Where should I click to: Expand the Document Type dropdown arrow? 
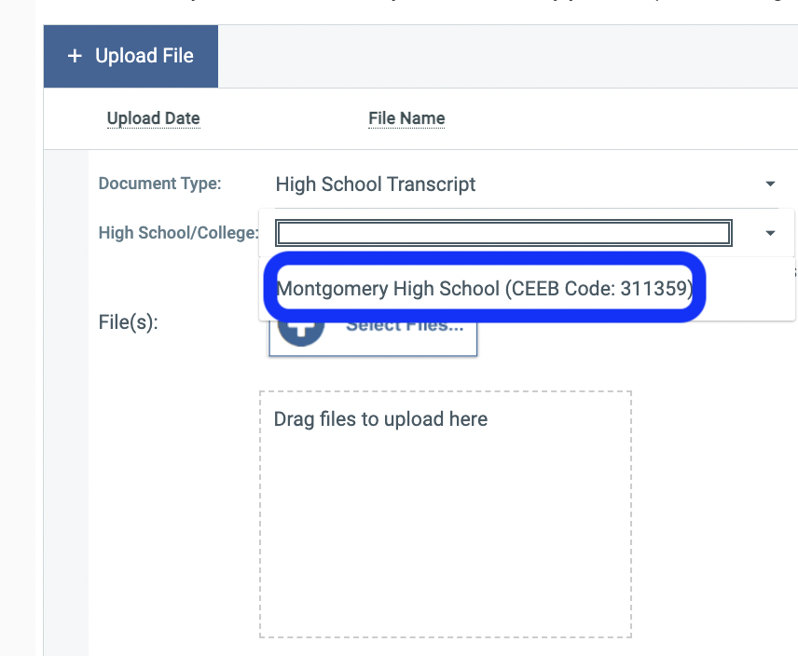point(770,184)
